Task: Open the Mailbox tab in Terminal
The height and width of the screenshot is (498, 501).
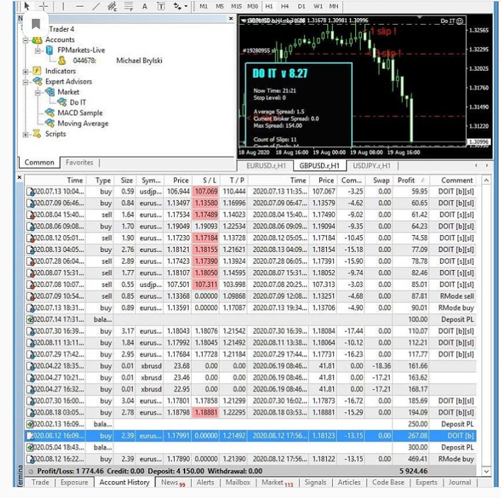Action: 238,482
